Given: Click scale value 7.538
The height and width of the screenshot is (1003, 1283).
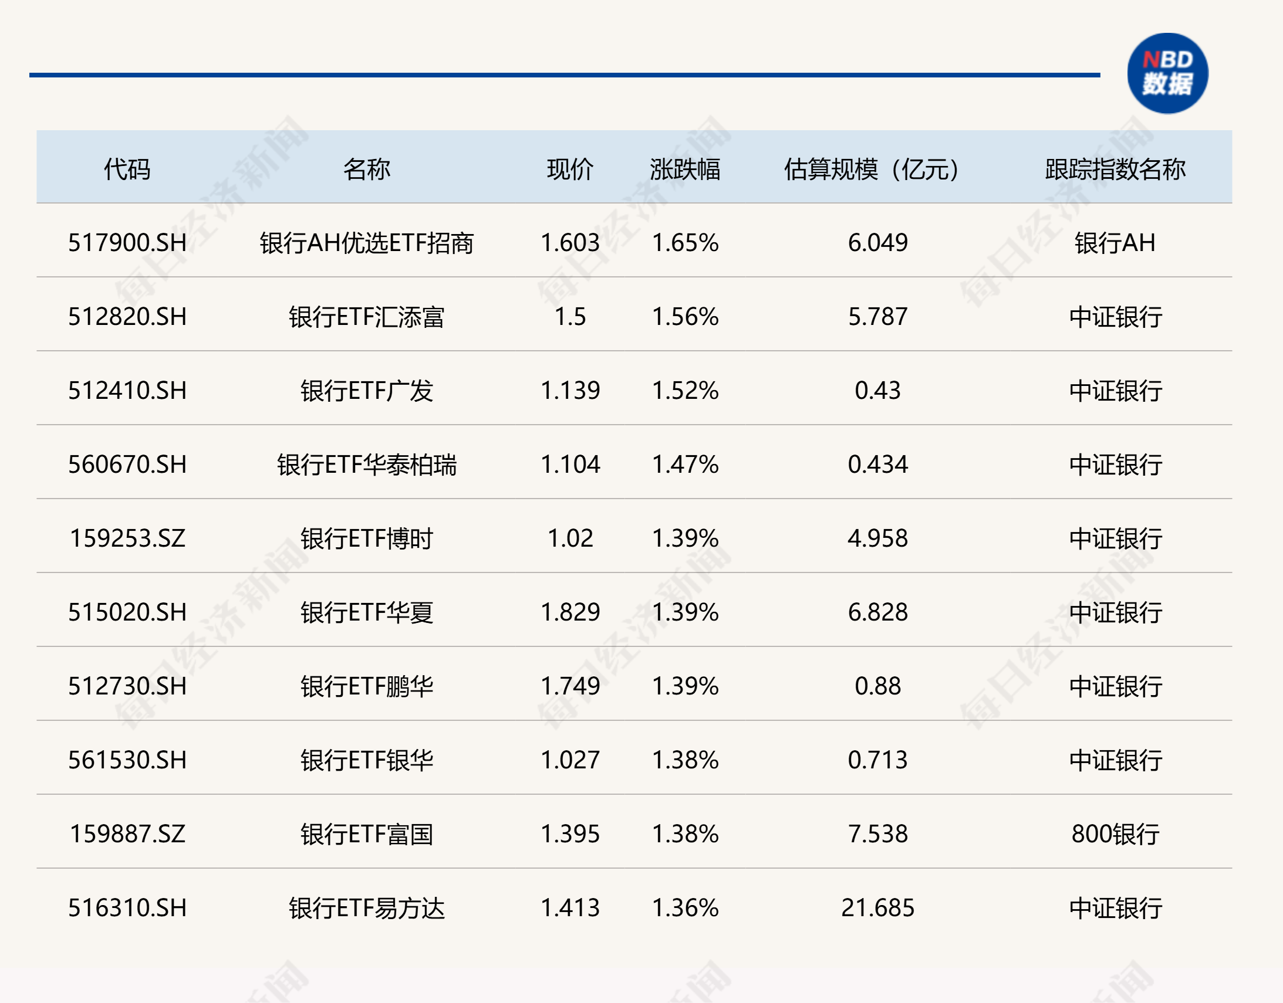Looking at the screenshot, I should (877, 834).
